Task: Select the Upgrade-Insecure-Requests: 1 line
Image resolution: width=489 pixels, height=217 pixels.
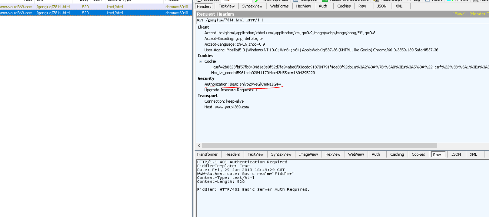Action: 231,90
